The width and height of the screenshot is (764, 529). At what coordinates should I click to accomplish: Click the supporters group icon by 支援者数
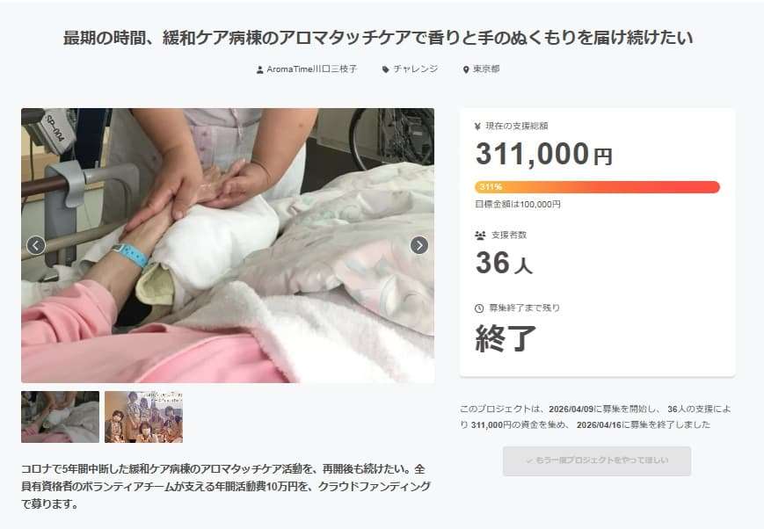coord(480,236)
